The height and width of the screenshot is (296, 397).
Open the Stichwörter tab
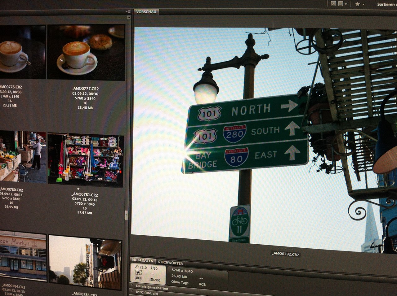click(170, 263)
